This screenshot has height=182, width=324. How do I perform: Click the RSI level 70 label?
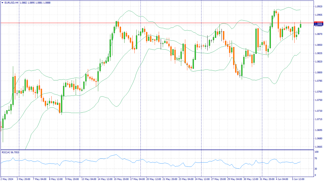point(316,158)
